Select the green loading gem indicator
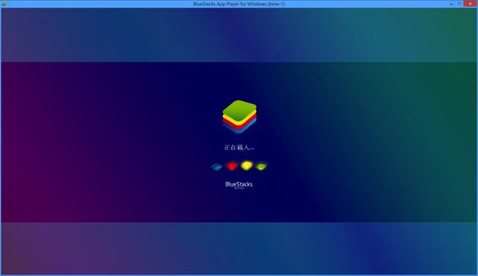The width and height of the screenshot is (478, 276). pyautogui.click(x=261, y=166)
